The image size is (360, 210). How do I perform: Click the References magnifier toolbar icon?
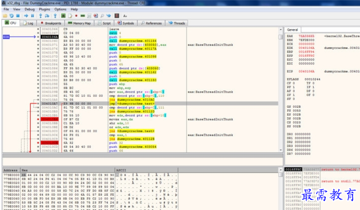(102, 16)
